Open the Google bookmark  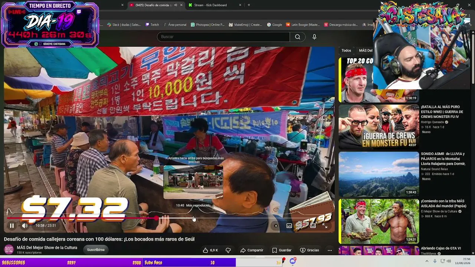coord(274,25)
